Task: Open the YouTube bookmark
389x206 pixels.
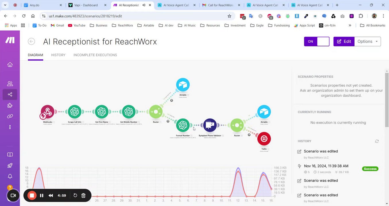Action: pos(77,25)
